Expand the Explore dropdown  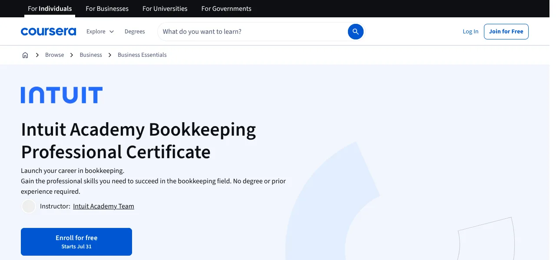100,32
